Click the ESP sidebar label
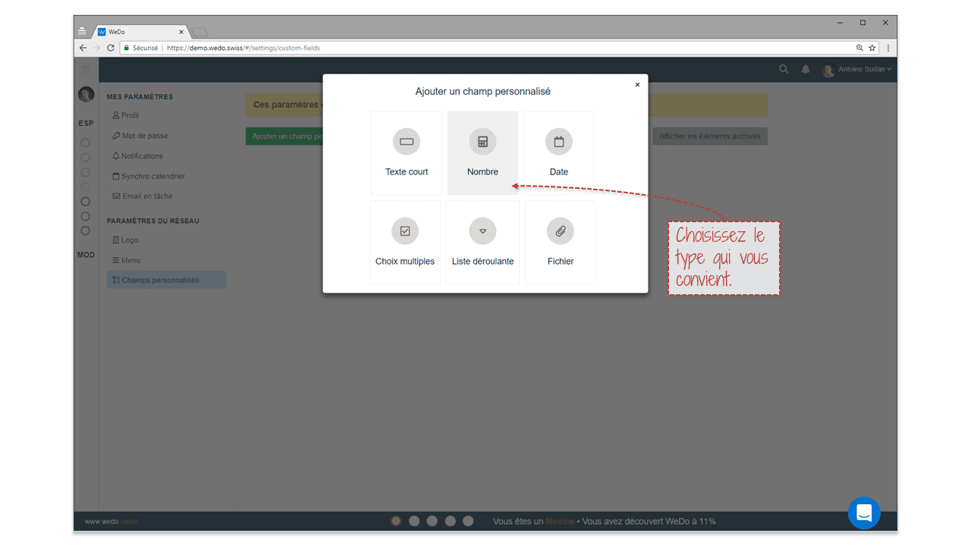 (x=86, y=123)
